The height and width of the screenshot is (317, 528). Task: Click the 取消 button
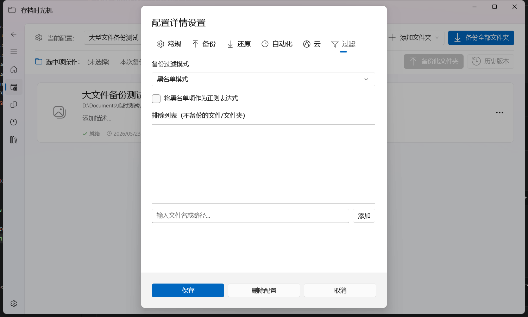pyautogui.click(x=340, y=291)
